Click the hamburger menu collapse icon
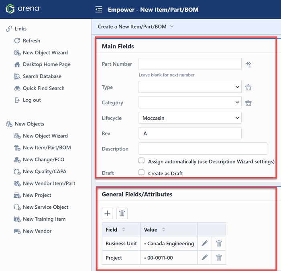 [99, 10]
